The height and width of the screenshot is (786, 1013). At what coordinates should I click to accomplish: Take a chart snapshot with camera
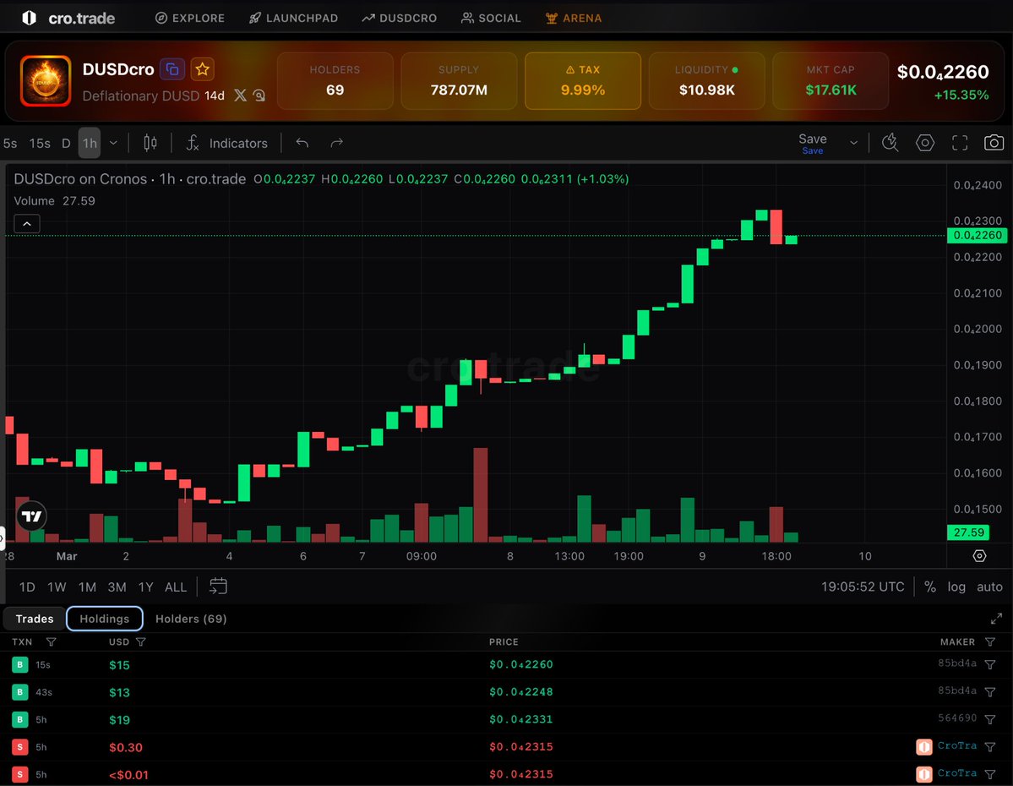tap(994, 143)
